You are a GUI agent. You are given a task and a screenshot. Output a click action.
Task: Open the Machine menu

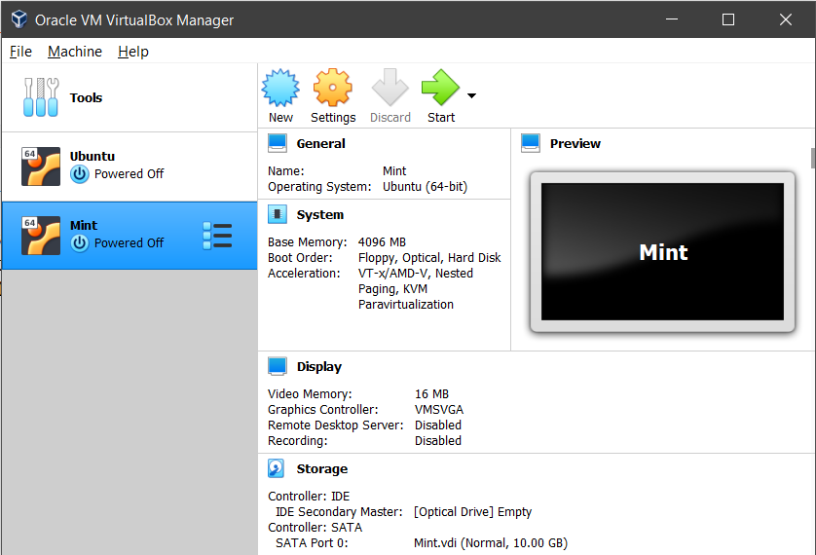click(75, 52)
